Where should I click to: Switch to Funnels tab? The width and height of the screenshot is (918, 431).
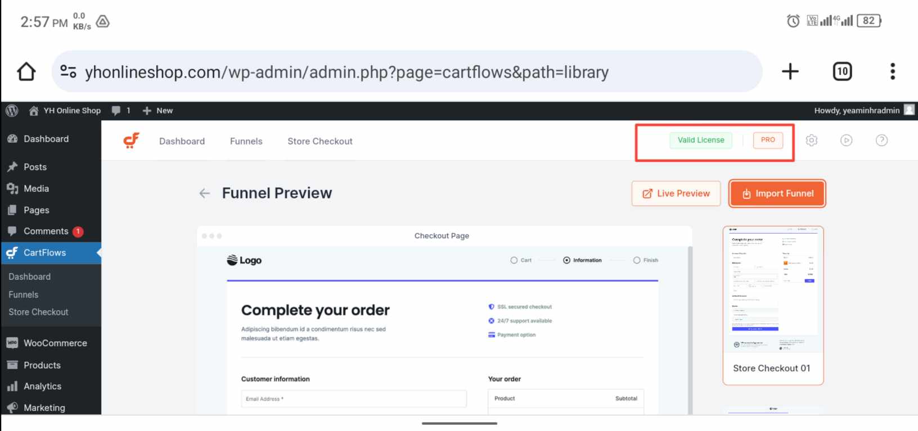coord(246,141)
